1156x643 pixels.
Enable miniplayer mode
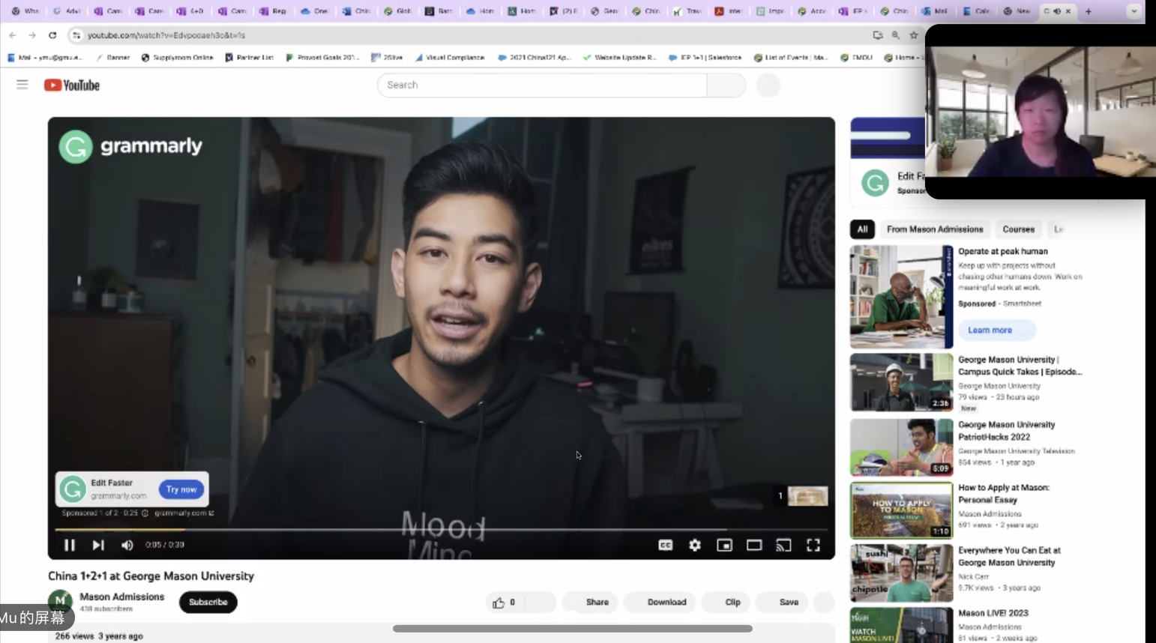[724, 545]
